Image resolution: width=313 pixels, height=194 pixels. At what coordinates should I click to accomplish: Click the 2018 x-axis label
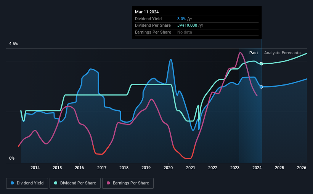pyautogui.click(x=124, y=168)
